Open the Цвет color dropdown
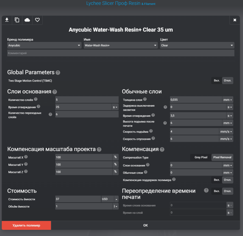 point(197,45)
